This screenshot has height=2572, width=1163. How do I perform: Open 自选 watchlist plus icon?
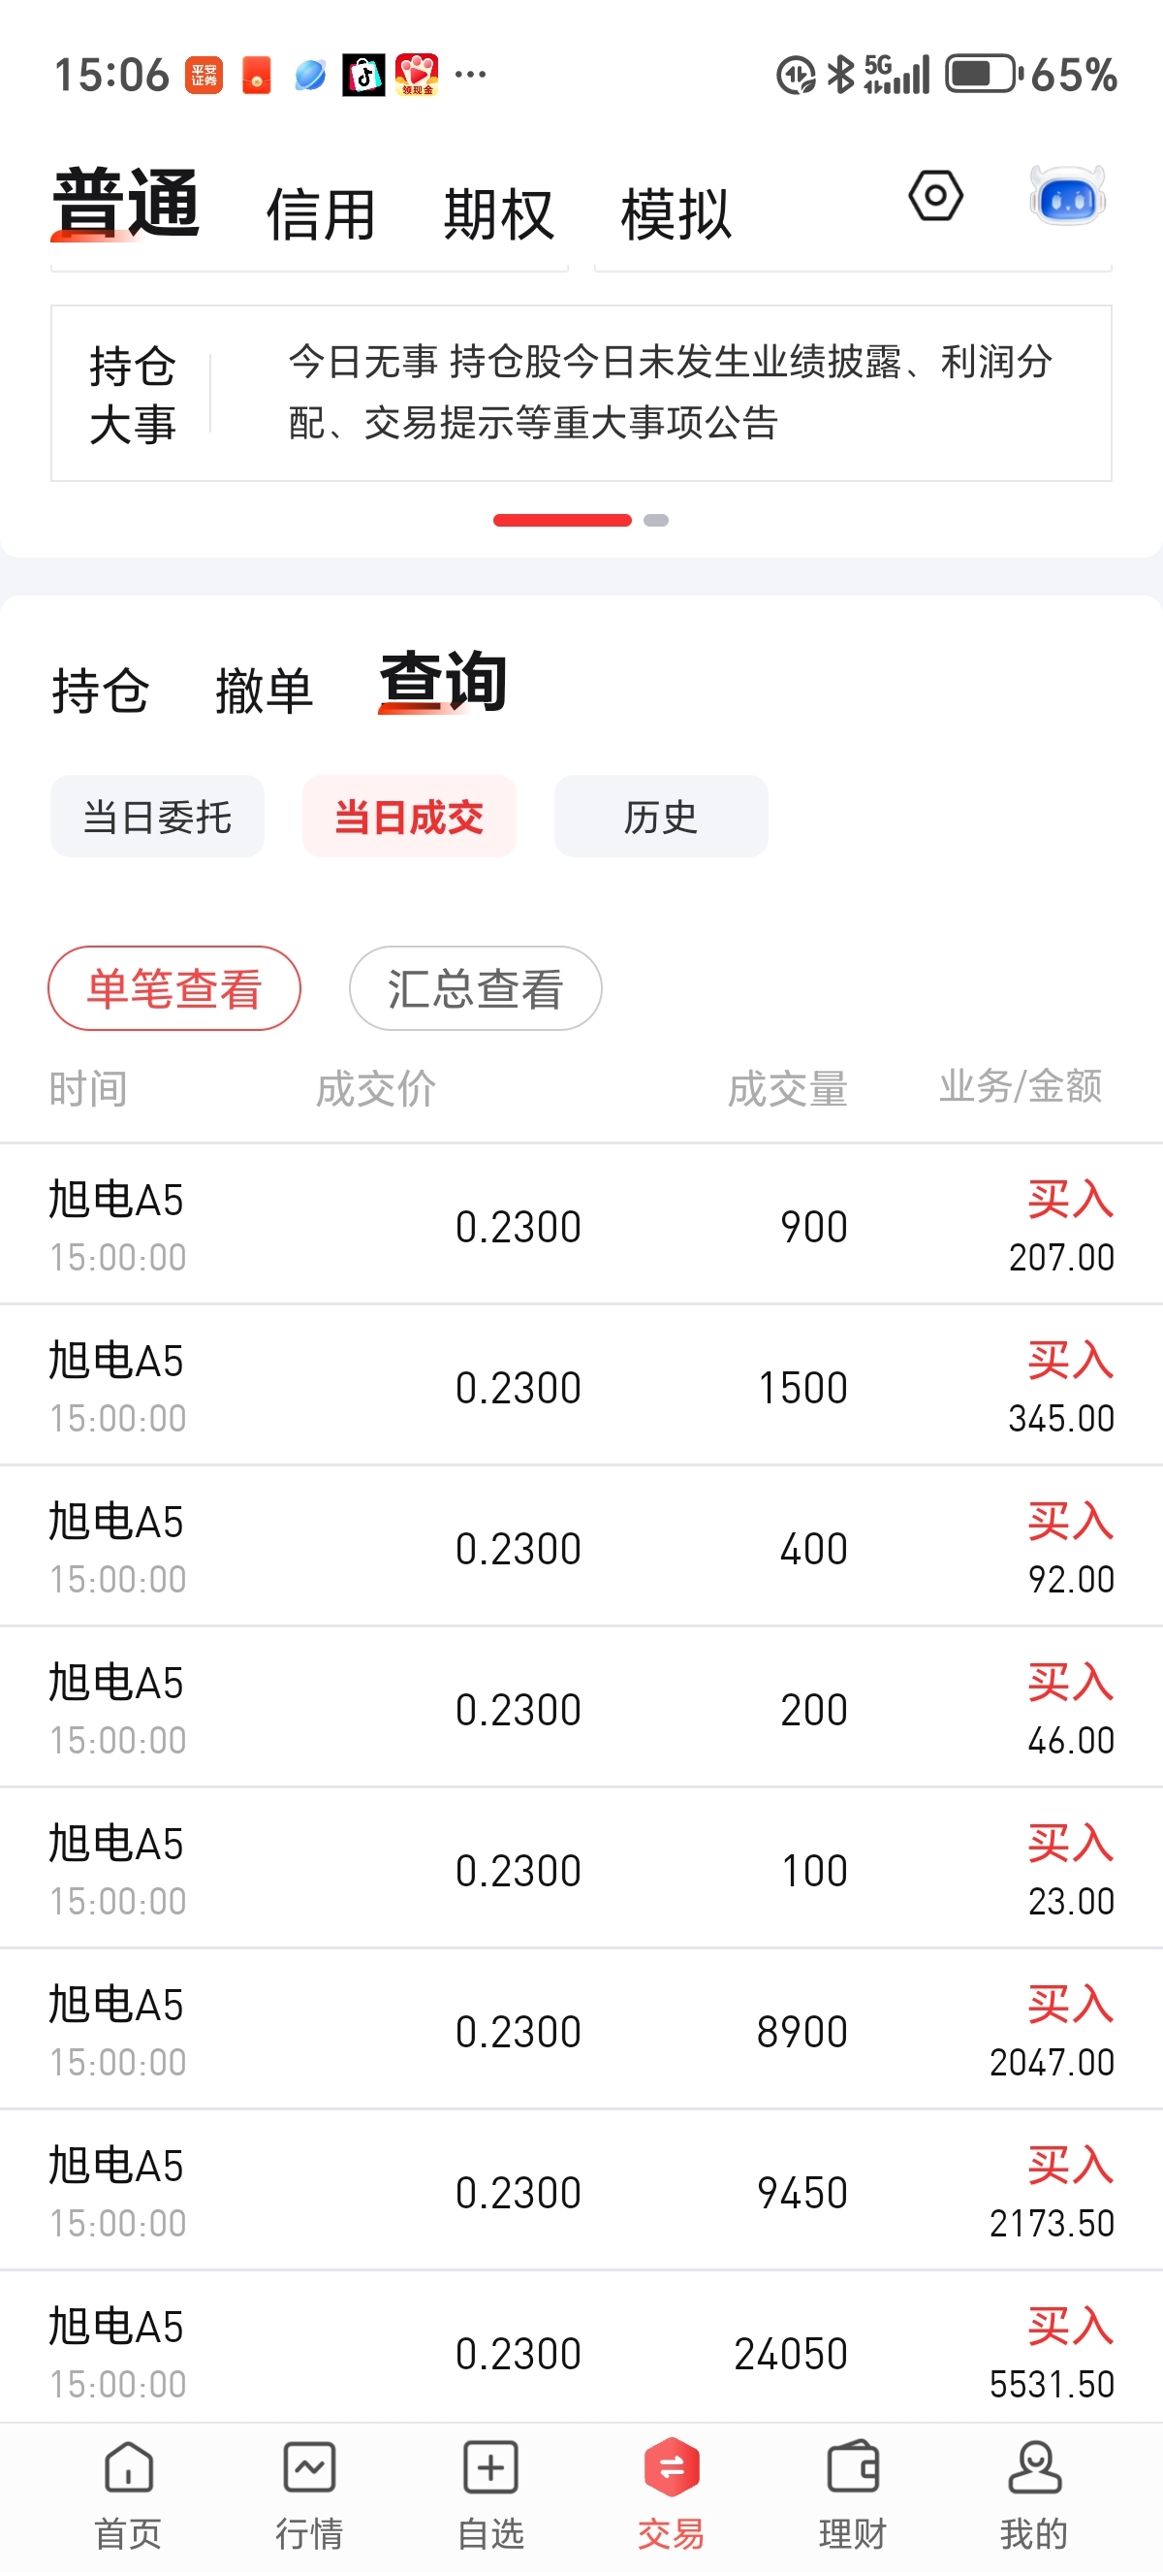coord(490,2468)
